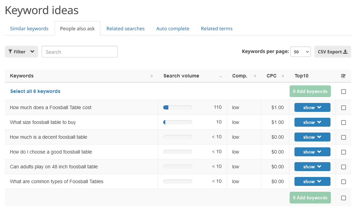Go to the Auto complete tab
The width and height of the screenshot is (358, 210).
click(x=172, y=29)
